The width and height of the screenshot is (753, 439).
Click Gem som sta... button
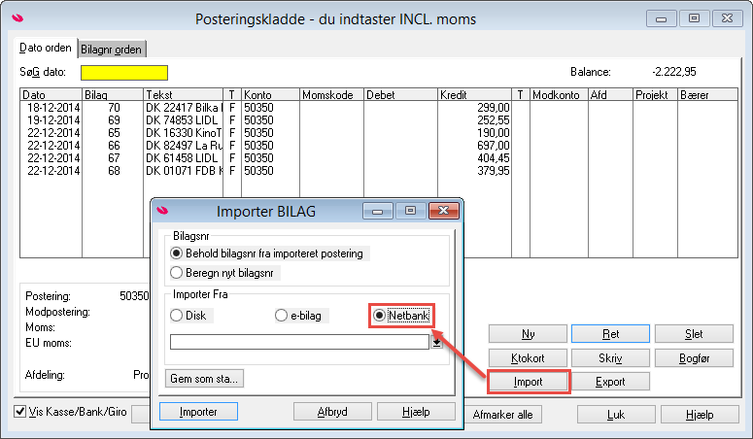(x=204, y=379)
